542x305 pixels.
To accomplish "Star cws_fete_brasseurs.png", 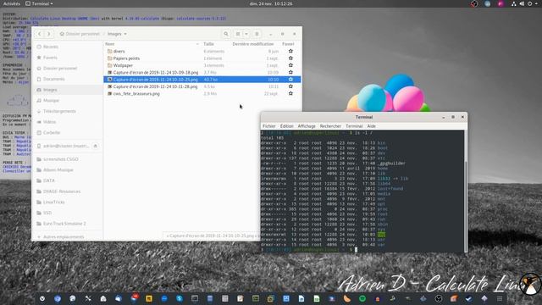I will (290, 94).
